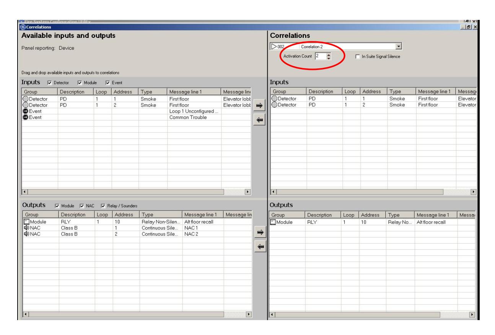The height and width of the screenshot is (335, 495).
Task: Sort available inputs by Type column
Action: (x=153, y=92)
